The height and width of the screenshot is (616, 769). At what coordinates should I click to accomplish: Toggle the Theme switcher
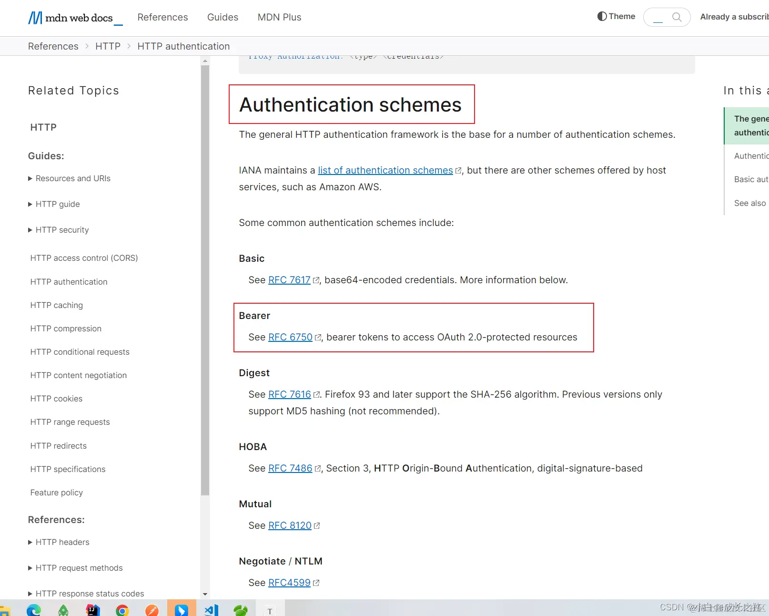point(616,16)
